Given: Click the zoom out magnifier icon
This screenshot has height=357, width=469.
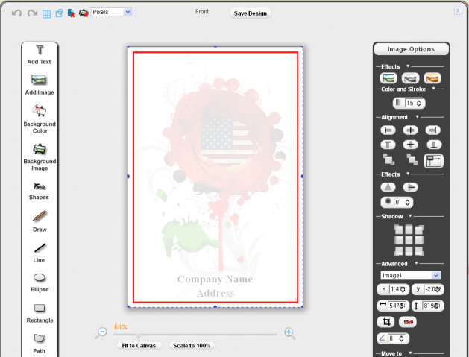Looking at the screenshot, I should [x=101, y=332].
